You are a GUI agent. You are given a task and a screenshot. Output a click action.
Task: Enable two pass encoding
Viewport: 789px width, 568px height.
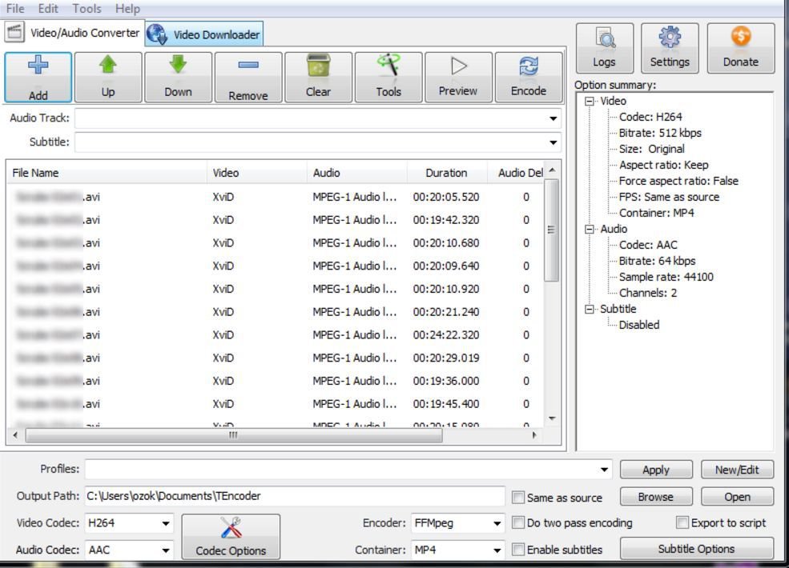(x=518, y=523)
